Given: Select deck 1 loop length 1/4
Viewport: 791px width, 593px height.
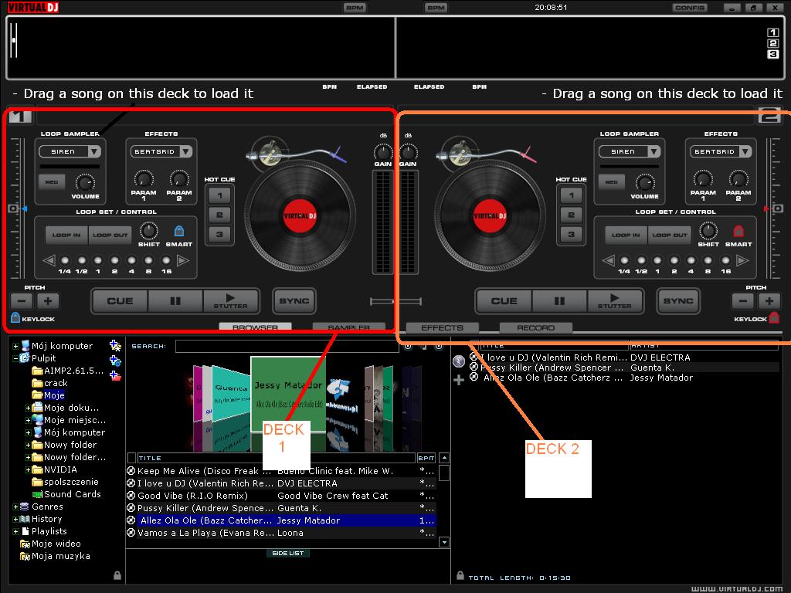Looking at the screenshot, I should [65, 261].
